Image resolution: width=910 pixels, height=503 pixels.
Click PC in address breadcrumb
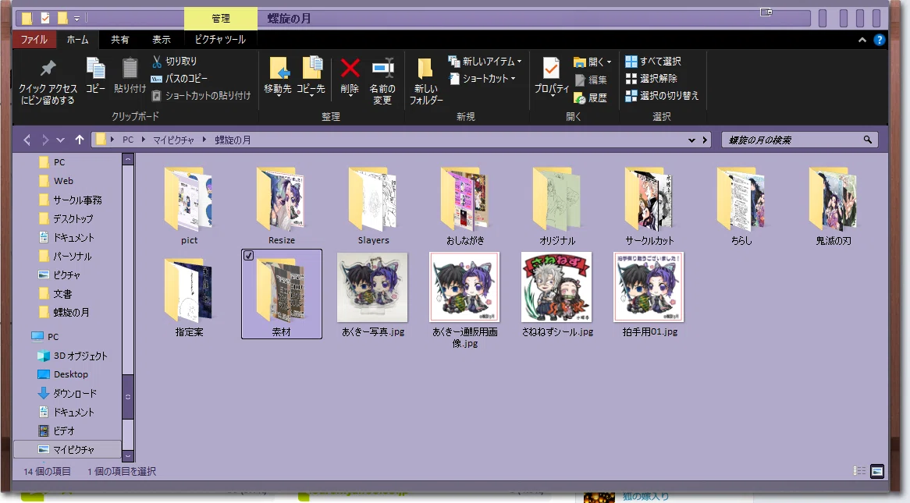(128, 140)
